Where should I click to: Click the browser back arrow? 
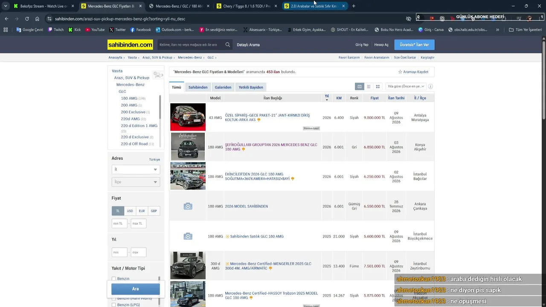pyautogui.click(x=6, y=19)
